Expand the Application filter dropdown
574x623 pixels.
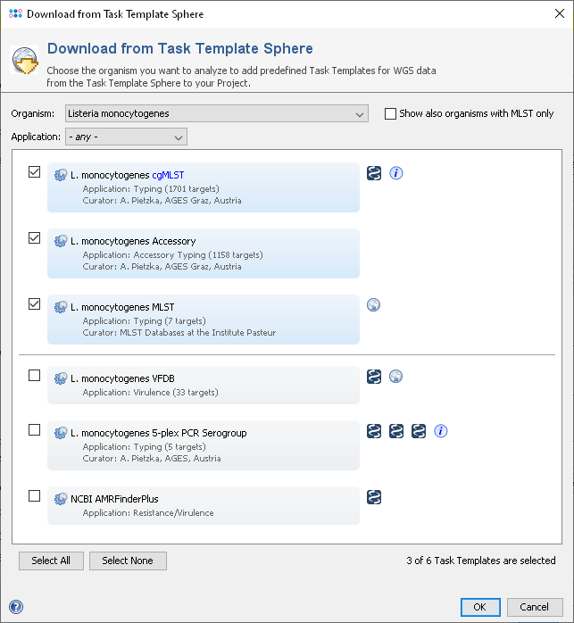(126, 137)
